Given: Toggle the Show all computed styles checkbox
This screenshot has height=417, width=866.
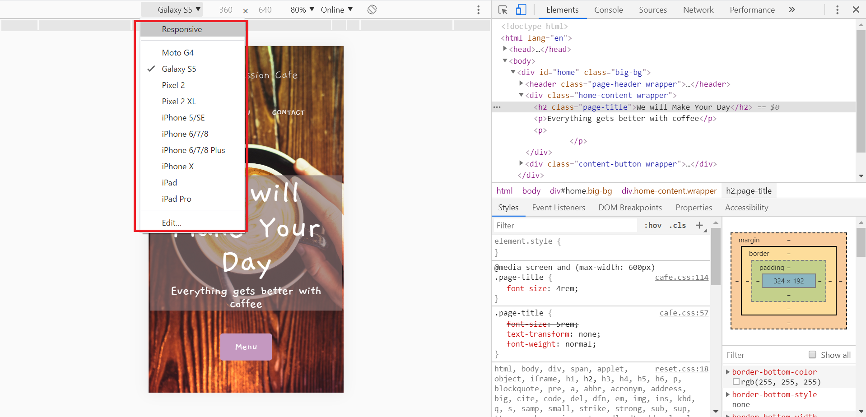Looking at the screenshot, I should [x=812, y=355].
